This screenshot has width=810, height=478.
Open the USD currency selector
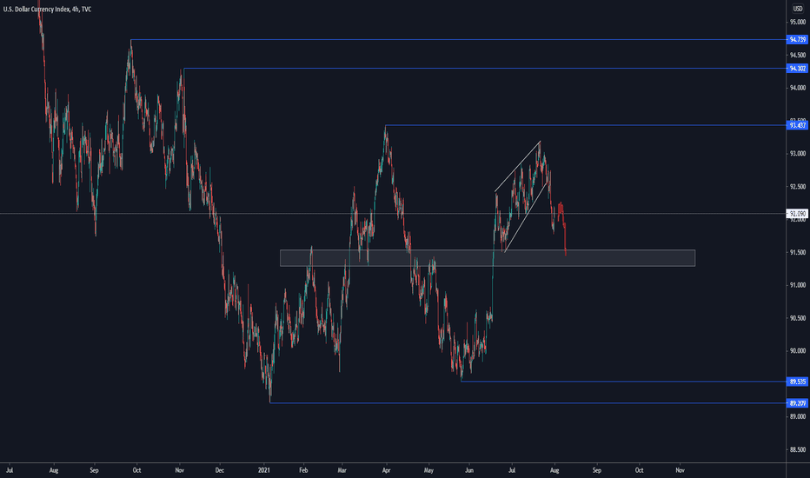[798, 9]
